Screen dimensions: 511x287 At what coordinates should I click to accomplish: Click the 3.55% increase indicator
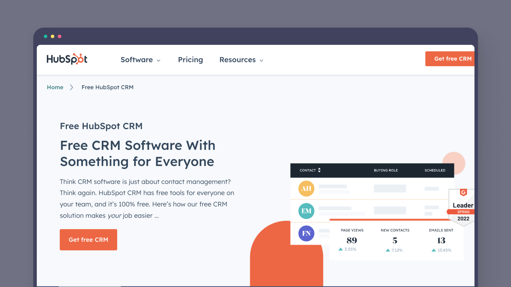347,249
